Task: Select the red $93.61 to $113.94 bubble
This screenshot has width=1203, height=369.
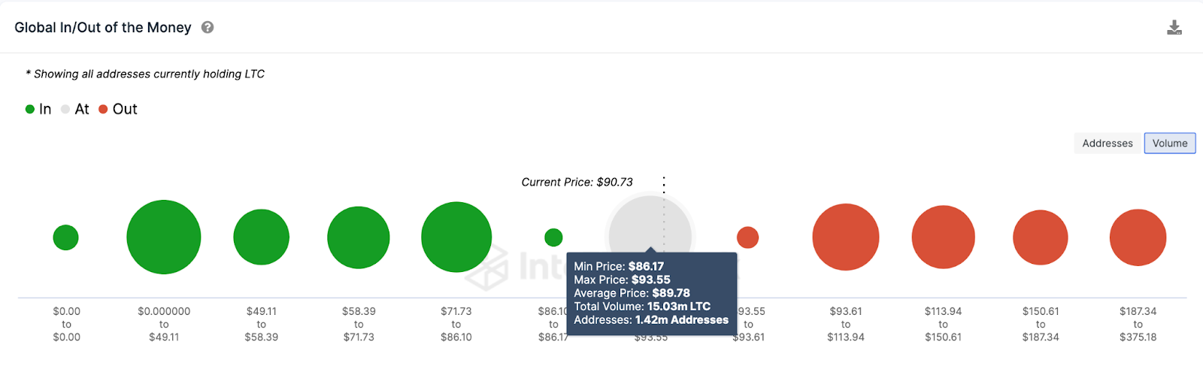Action: pos(846,237)
